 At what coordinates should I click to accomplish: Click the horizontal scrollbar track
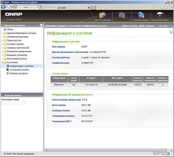106,150
